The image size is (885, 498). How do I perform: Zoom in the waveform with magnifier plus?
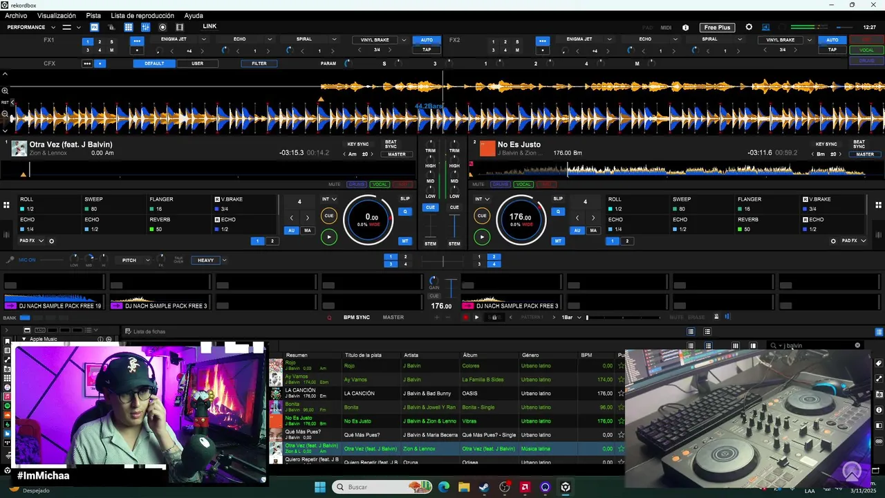[x=5, y=91]
